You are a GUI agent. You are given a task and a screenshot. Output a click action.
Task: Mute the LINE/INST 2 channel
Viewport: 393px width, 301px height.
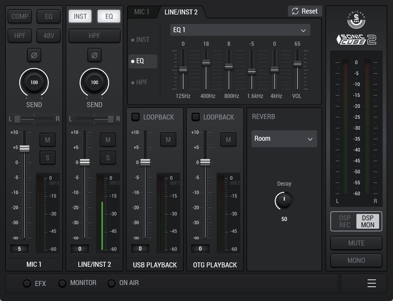coord(108,140)
